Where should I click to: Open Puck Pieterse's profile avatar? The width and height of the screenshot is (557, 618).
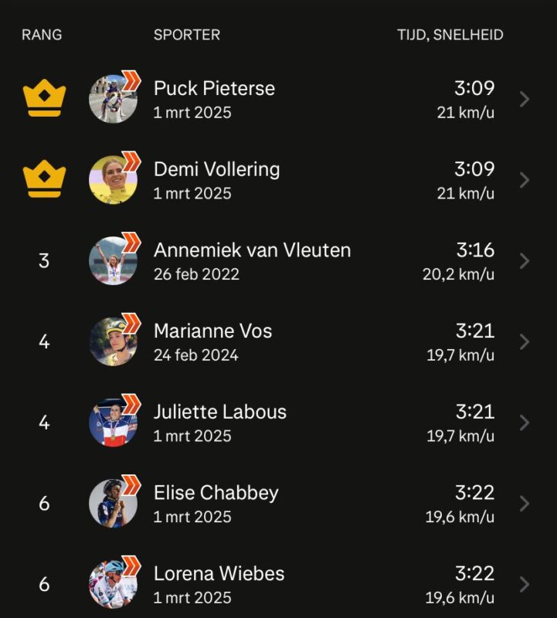click(x=113, y=99)
